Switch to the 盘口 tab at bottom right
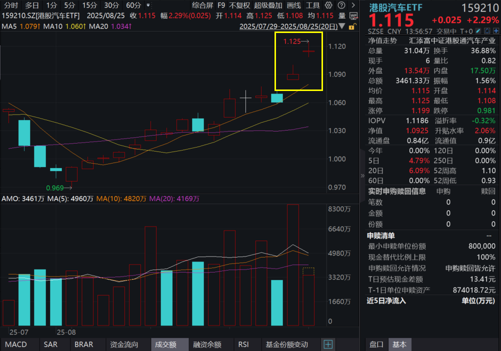The height and width of the screenshot is (351, 501). coord(376,344)
